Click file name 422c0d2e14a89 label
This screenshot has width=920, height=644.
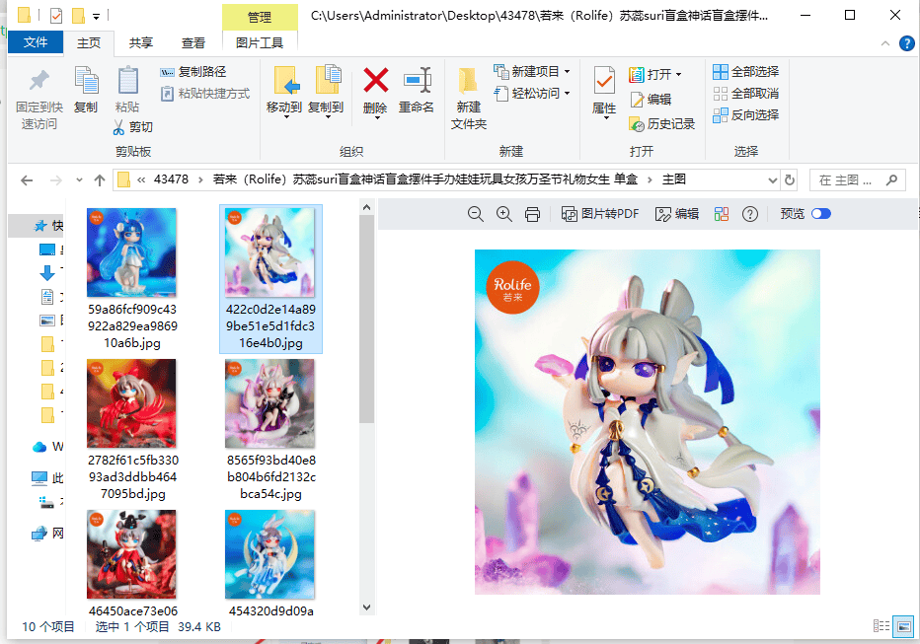pos(270,325)
